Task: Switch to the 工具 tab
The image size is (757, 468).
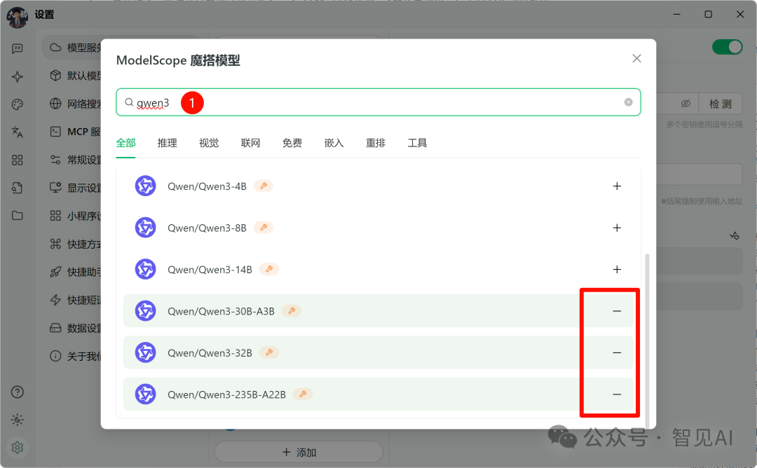Action: click(x=417, y=143)
